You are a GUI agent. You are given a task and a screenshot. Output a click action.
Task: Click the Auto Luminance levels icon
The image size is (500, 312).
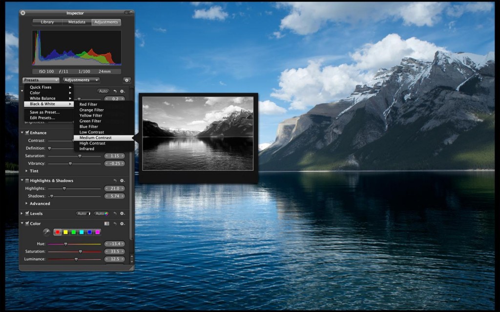(x=83, y=214)
